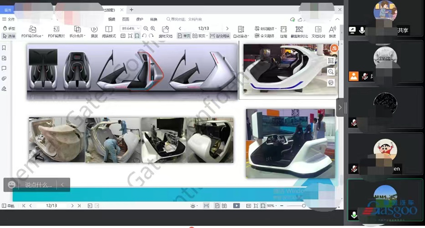The image size is (425, 228).
Task: Click the zoom out magnifier icon
Action: point(146,28)
